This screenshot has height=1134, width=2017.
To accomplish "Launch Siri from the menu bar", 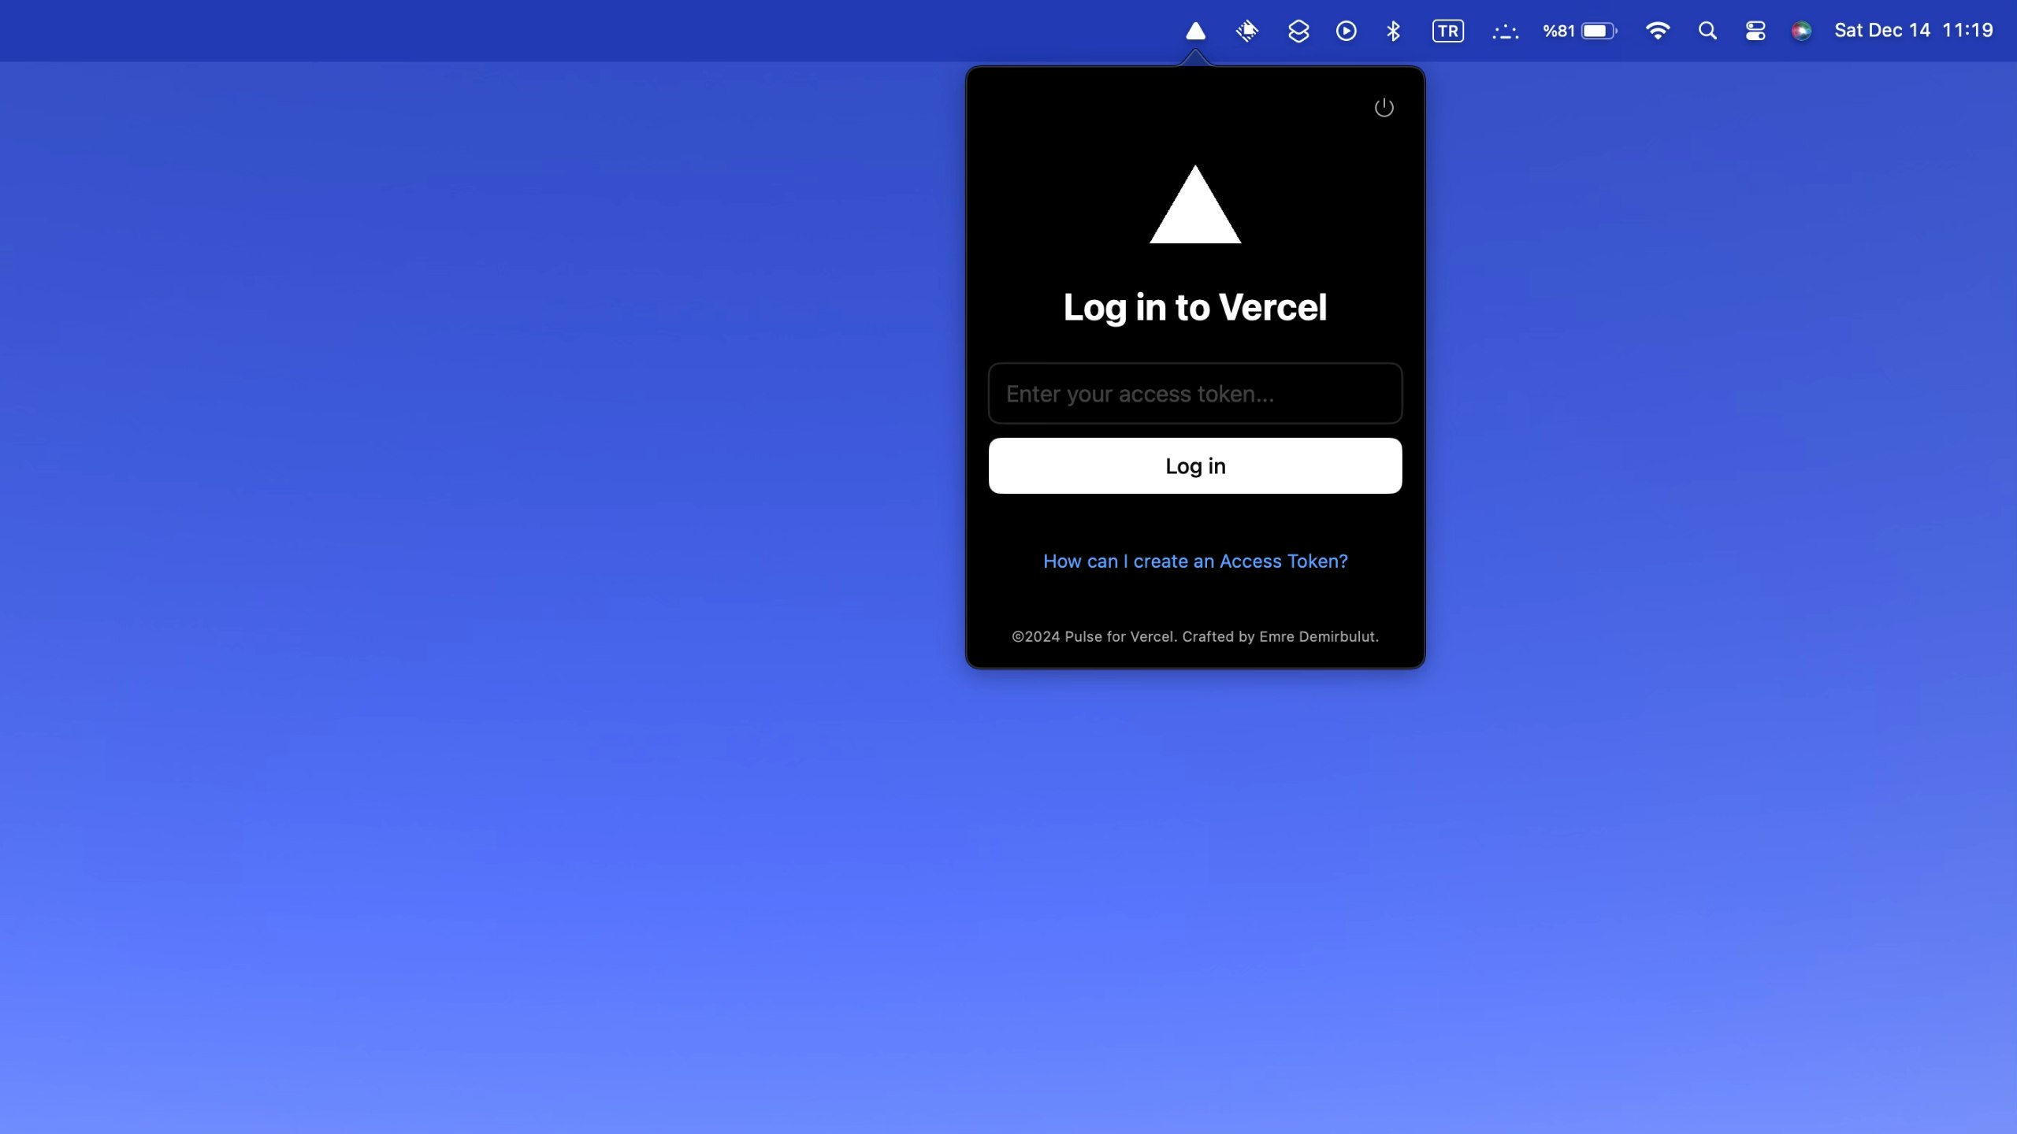I will tap(1801, 31).
